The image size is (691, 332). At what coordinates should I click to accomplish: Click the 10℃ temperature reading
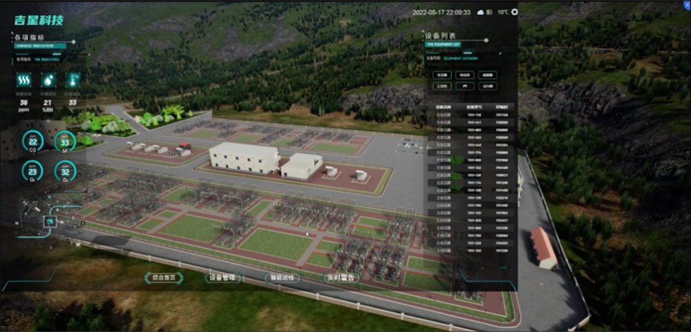pos(503,12)
